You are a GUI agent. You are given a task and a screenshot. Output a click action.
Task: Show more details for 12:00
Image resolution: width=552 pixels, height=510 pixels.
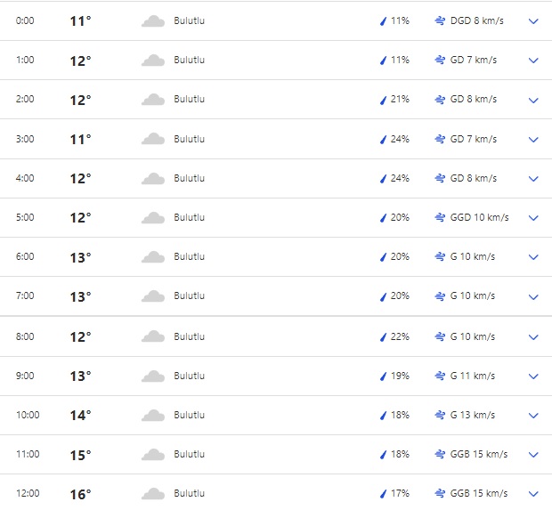(533, 494)
